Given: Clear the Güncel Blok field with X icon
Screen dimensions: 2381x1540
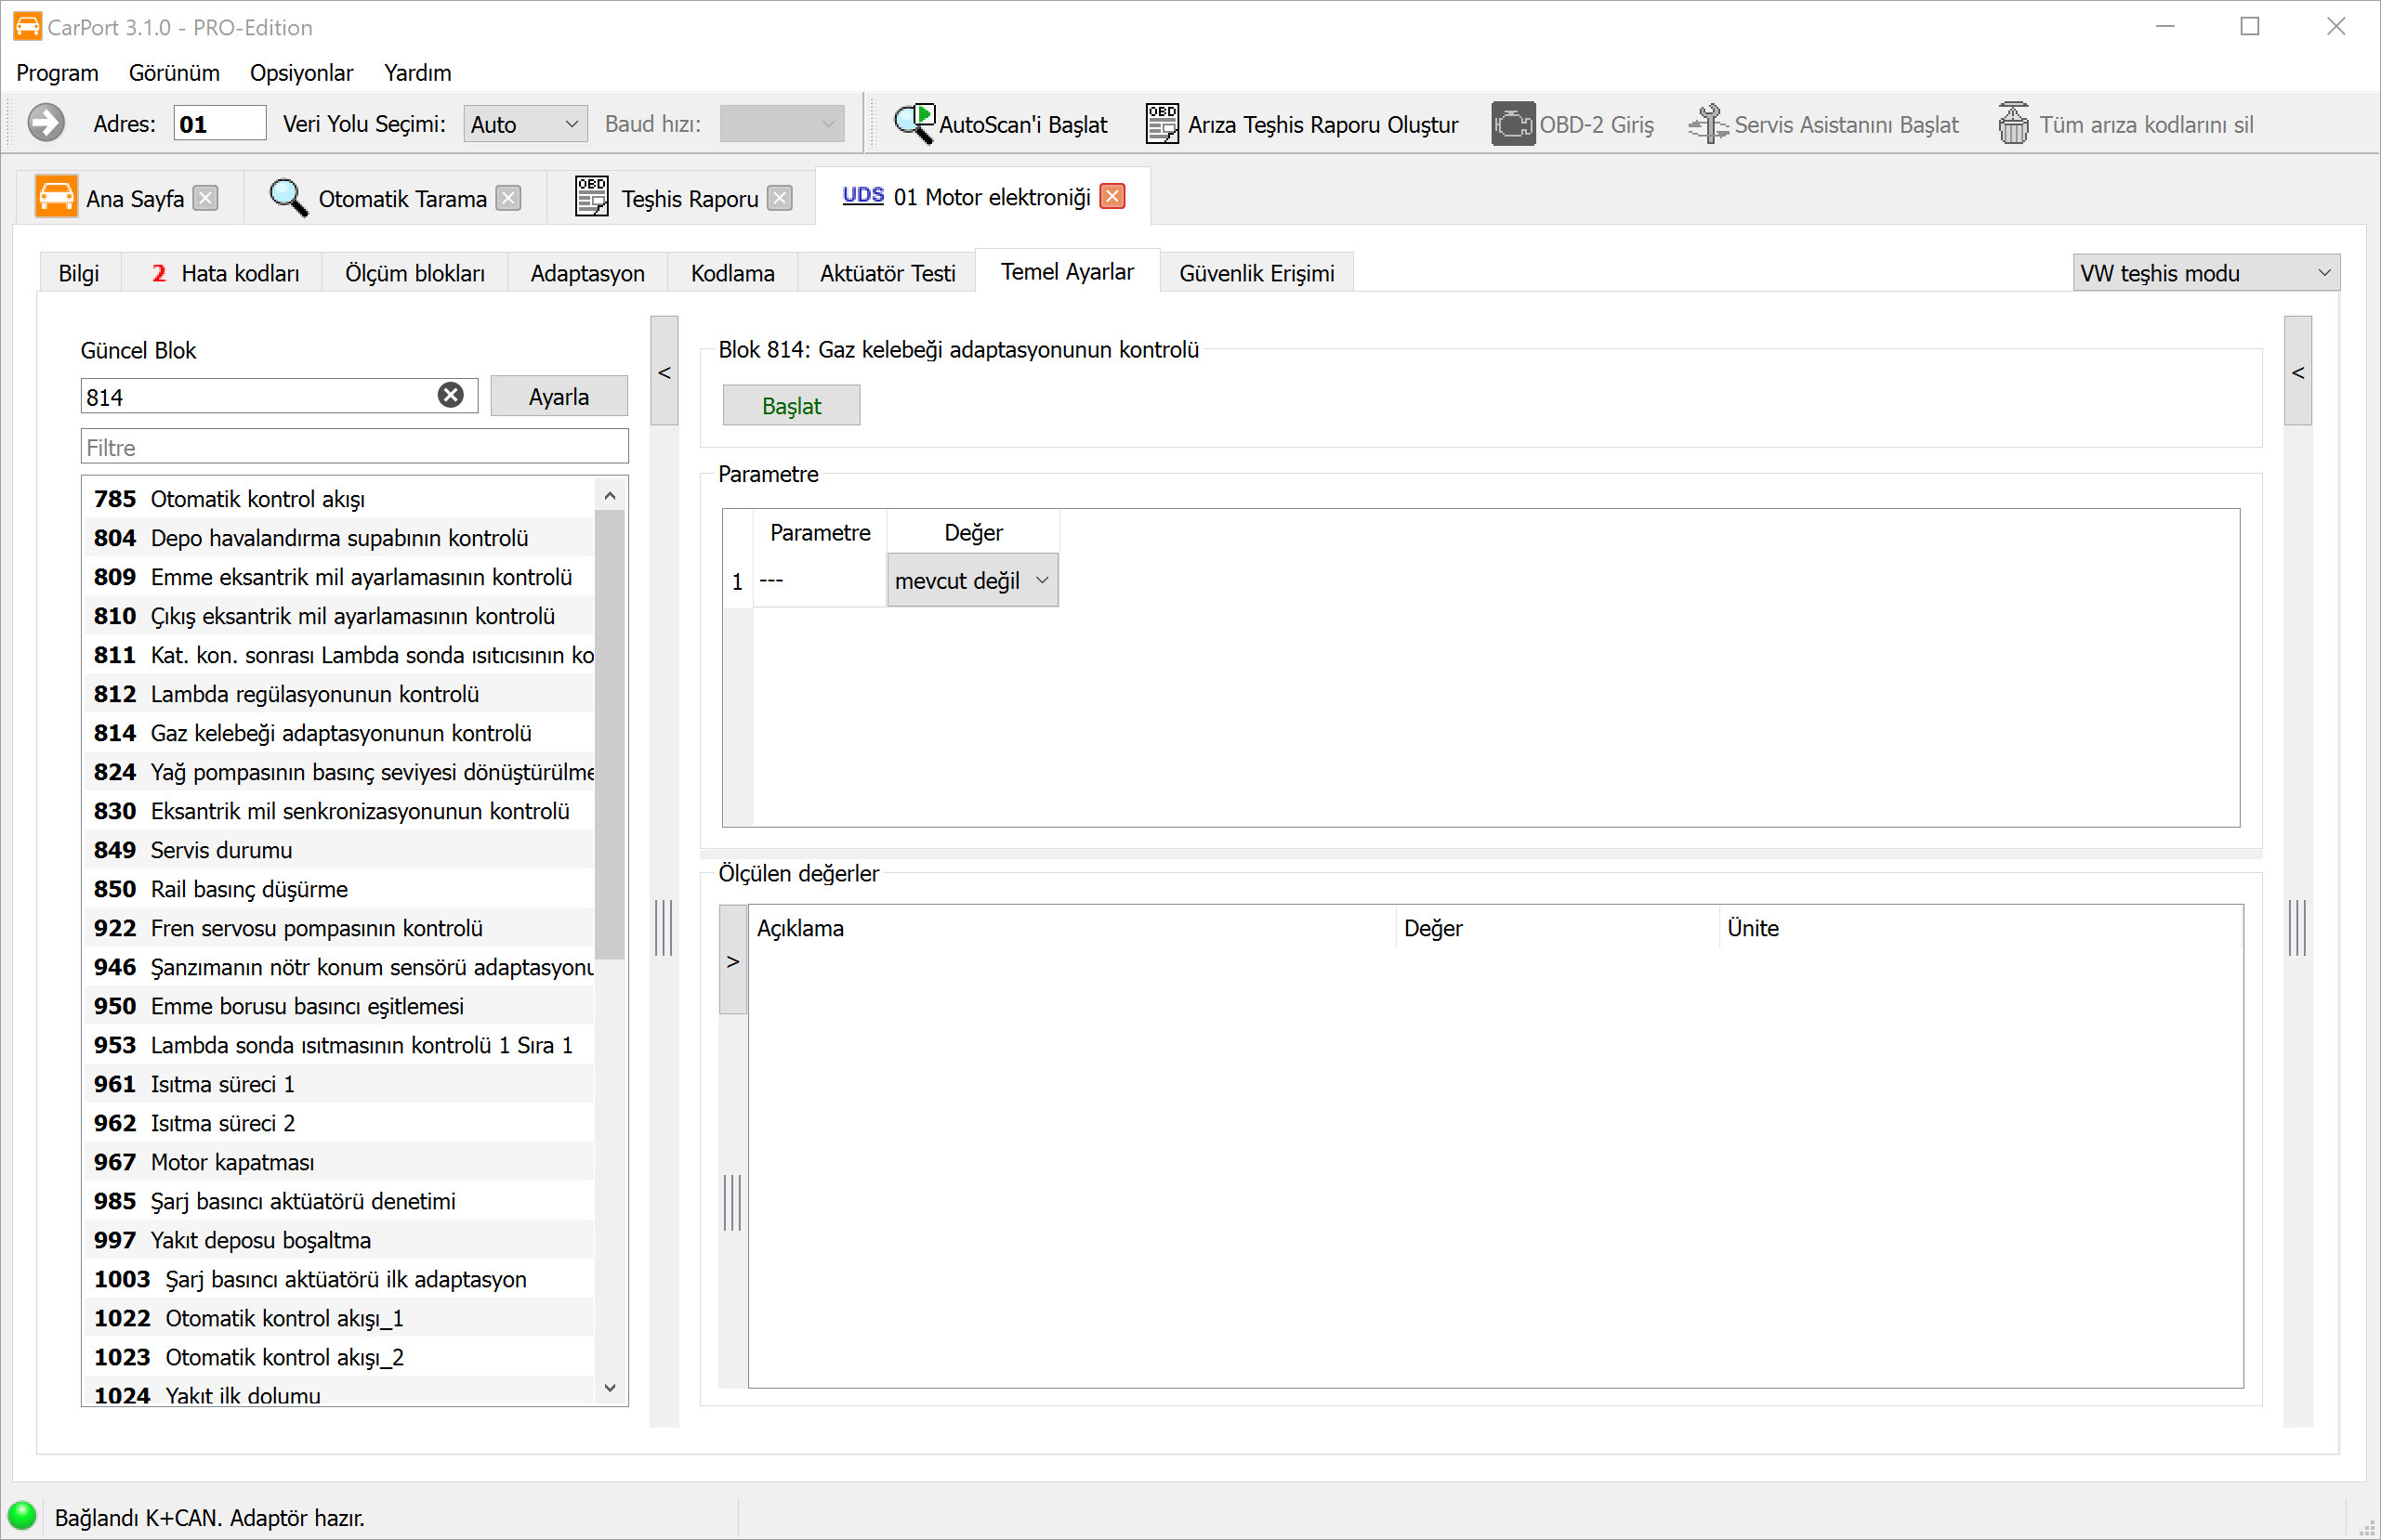Looking at the screenshot, I should coord(450,396).
